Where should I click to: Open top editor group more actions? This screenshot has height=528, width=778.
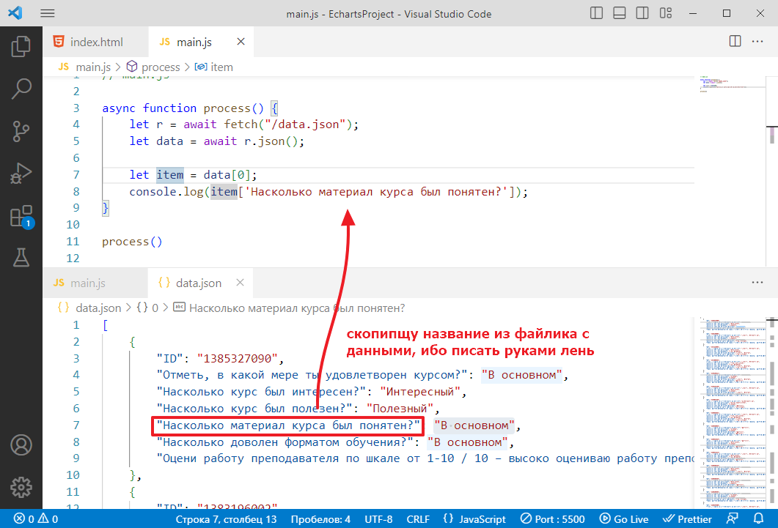(758, 42)
